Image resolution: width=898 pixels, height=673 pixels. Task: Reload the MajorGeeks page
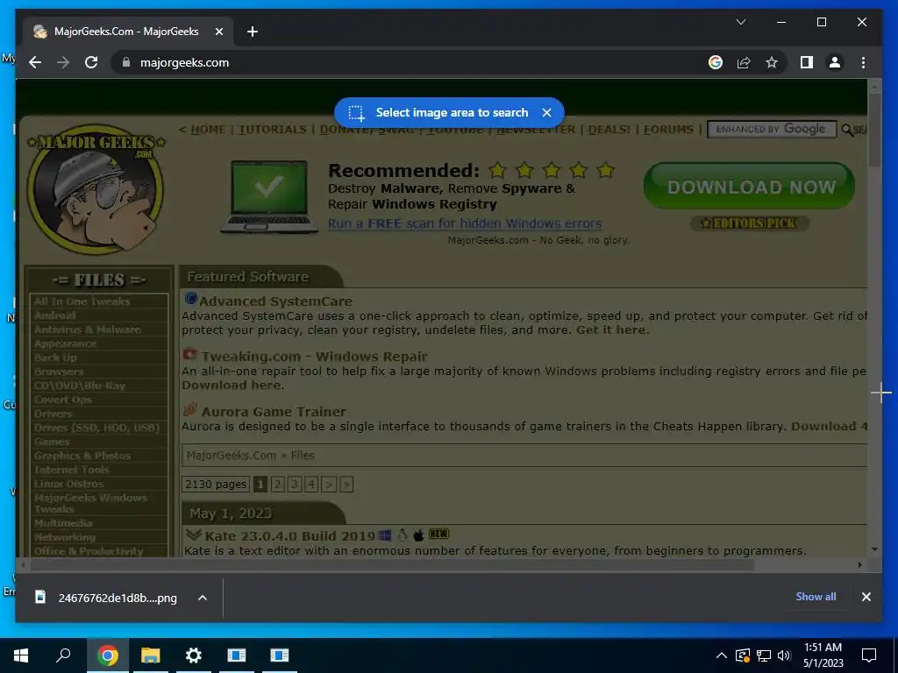[x=91, y=62]
